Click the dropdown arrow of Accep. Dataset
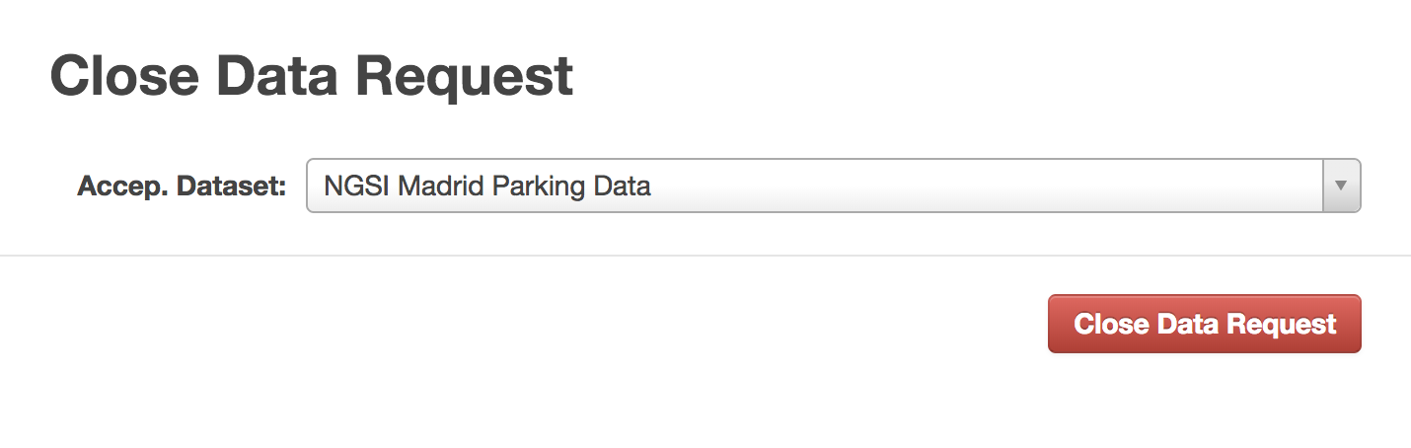 coord(1341,186)
